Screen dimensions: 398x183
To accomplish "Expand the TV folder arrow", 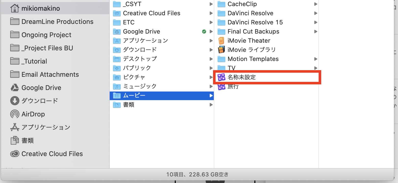I will pos(316,68).
